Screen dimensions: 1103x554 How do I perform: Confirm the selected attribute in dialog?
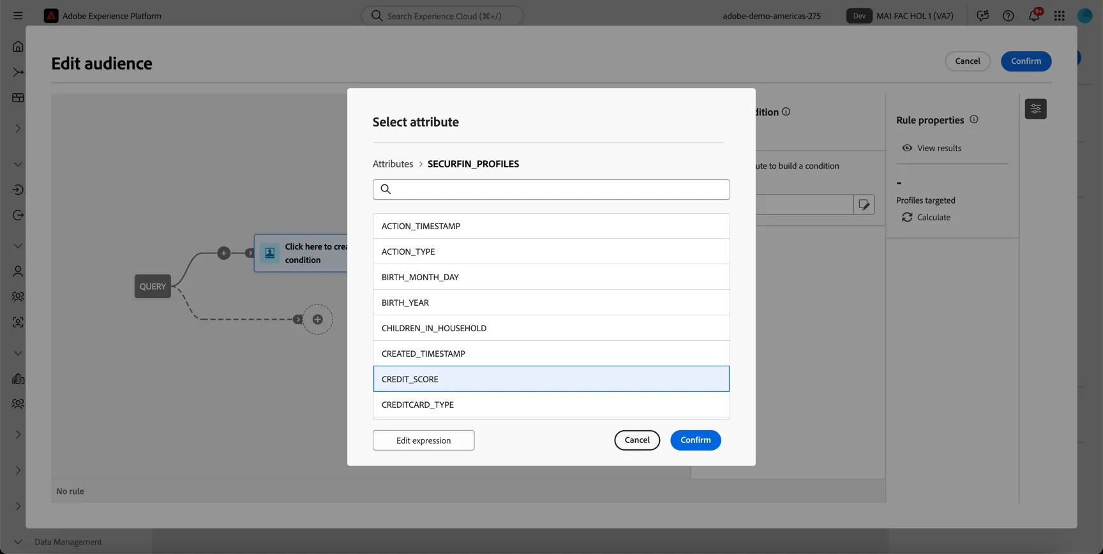tap(695, 440)
